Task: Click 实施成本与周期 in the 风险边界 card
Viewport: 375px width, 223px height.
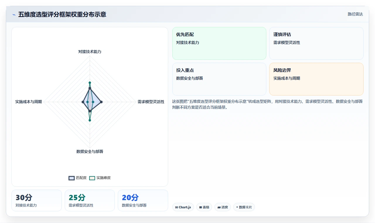Action: [287, 78]
